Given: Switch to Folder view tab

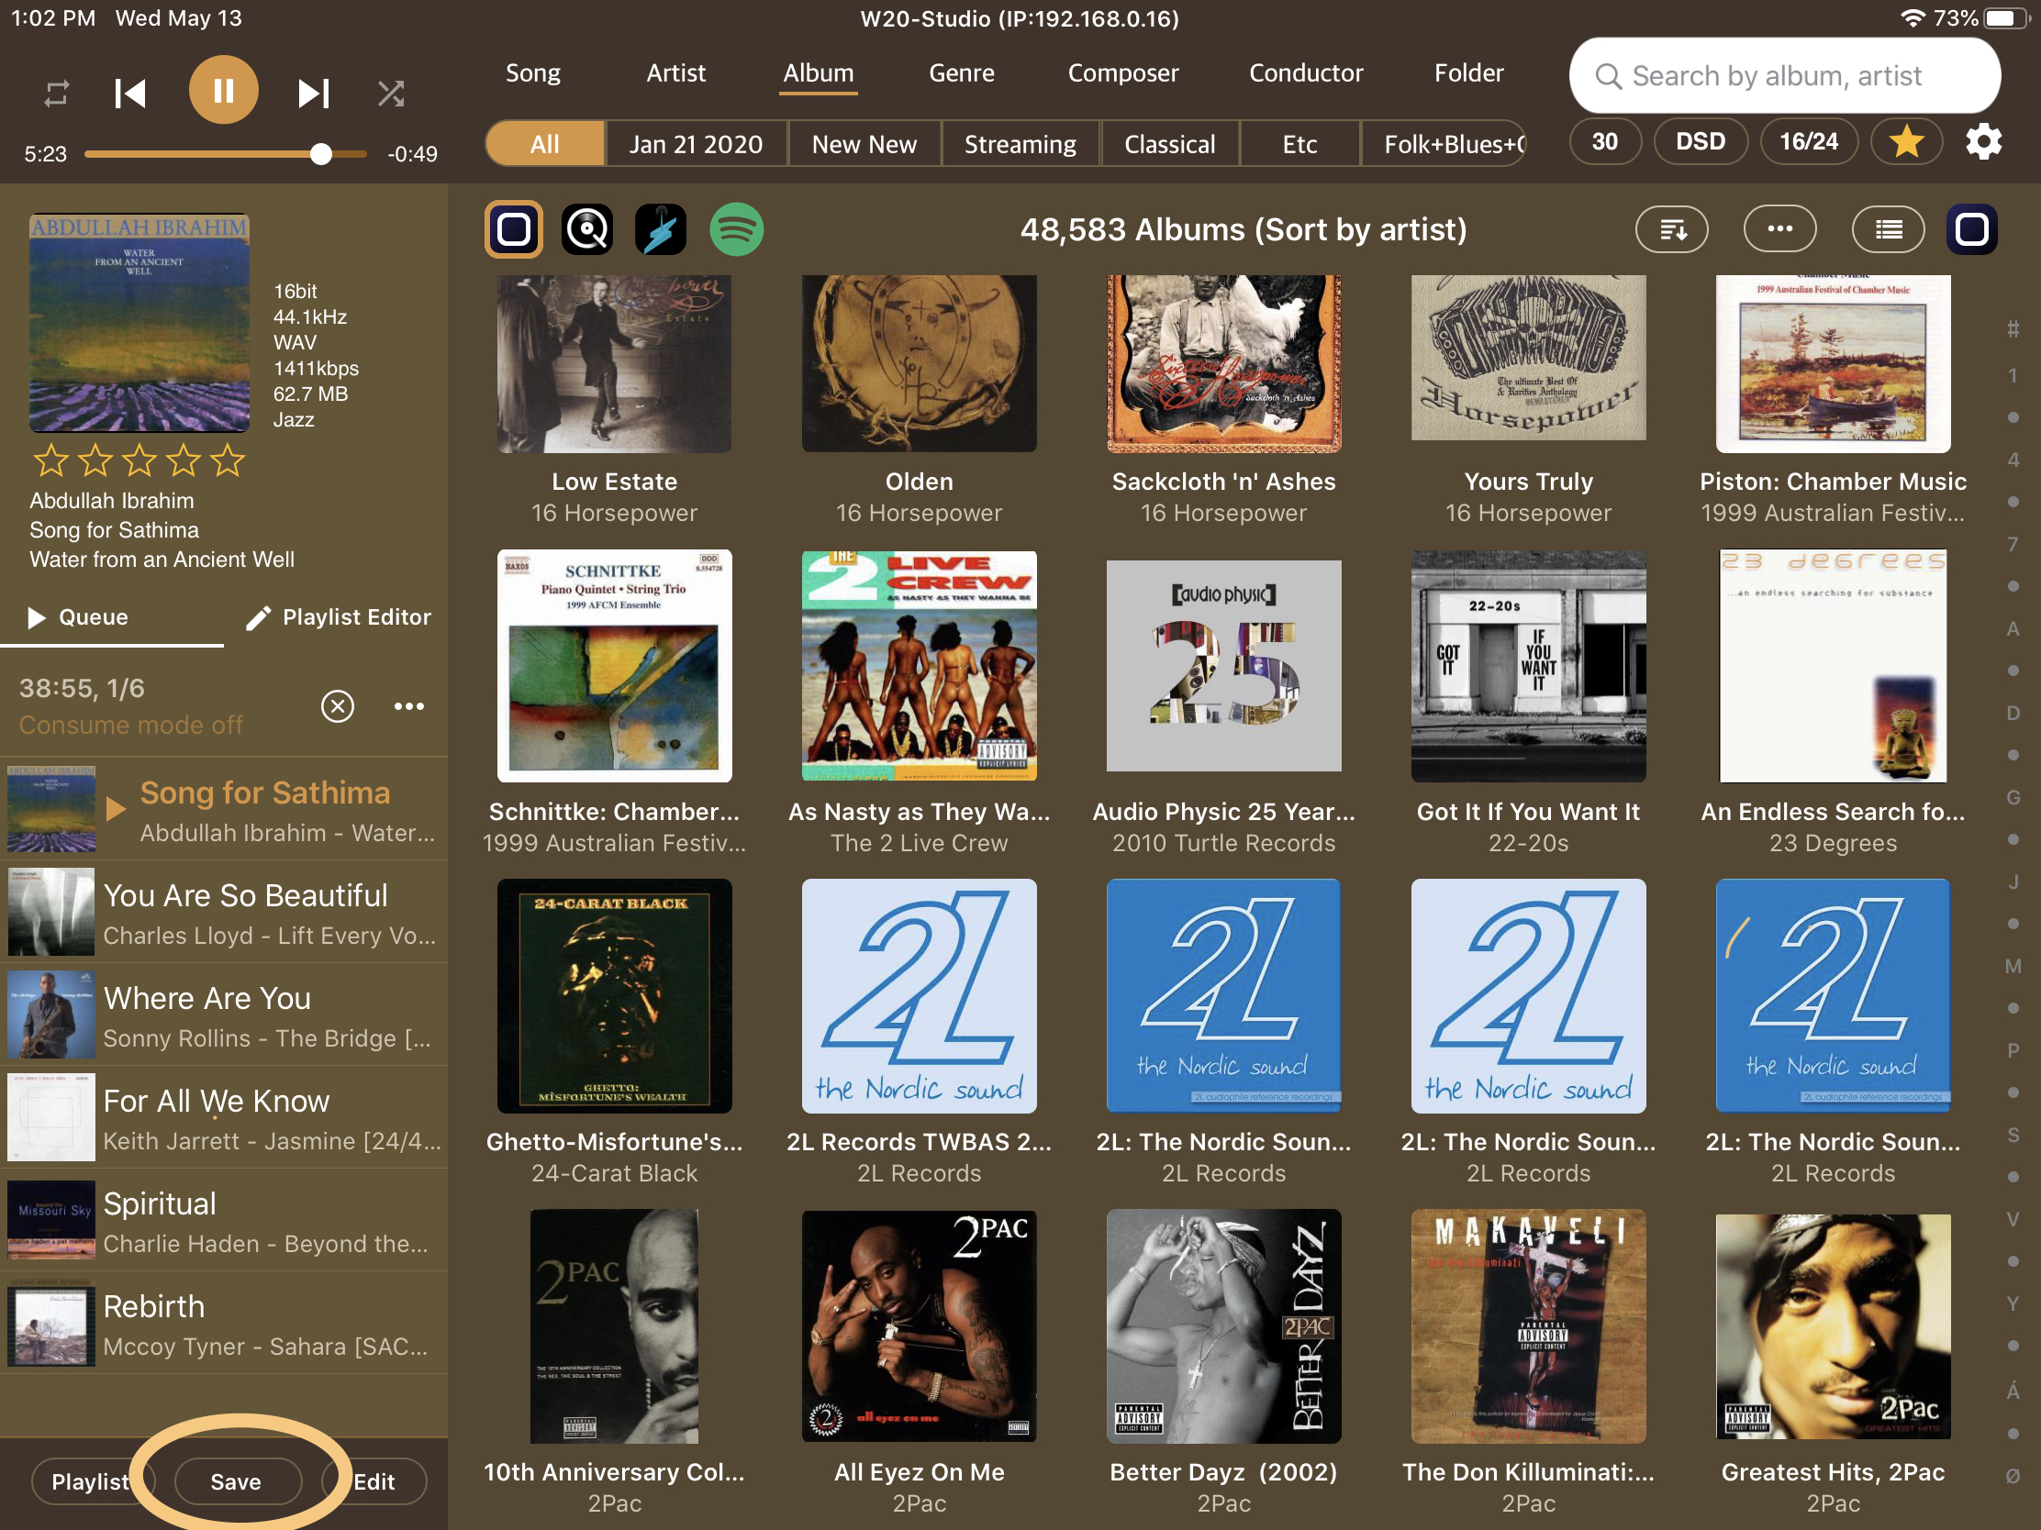Looking at the screenshot, I should (1469, 72).
